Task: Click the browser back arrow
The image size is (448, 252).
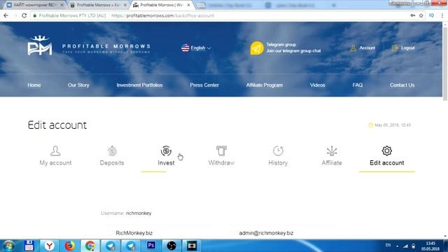Action: 6,15
